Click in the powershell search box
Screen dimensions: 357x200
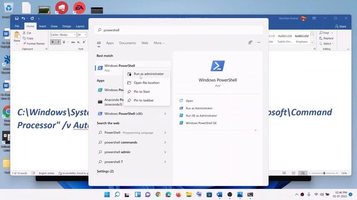[x=178, y=30]
